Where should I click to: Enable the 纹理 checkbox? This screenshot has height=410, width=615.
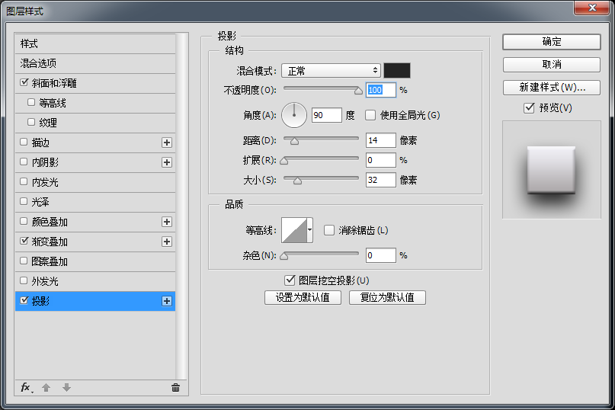31,122
